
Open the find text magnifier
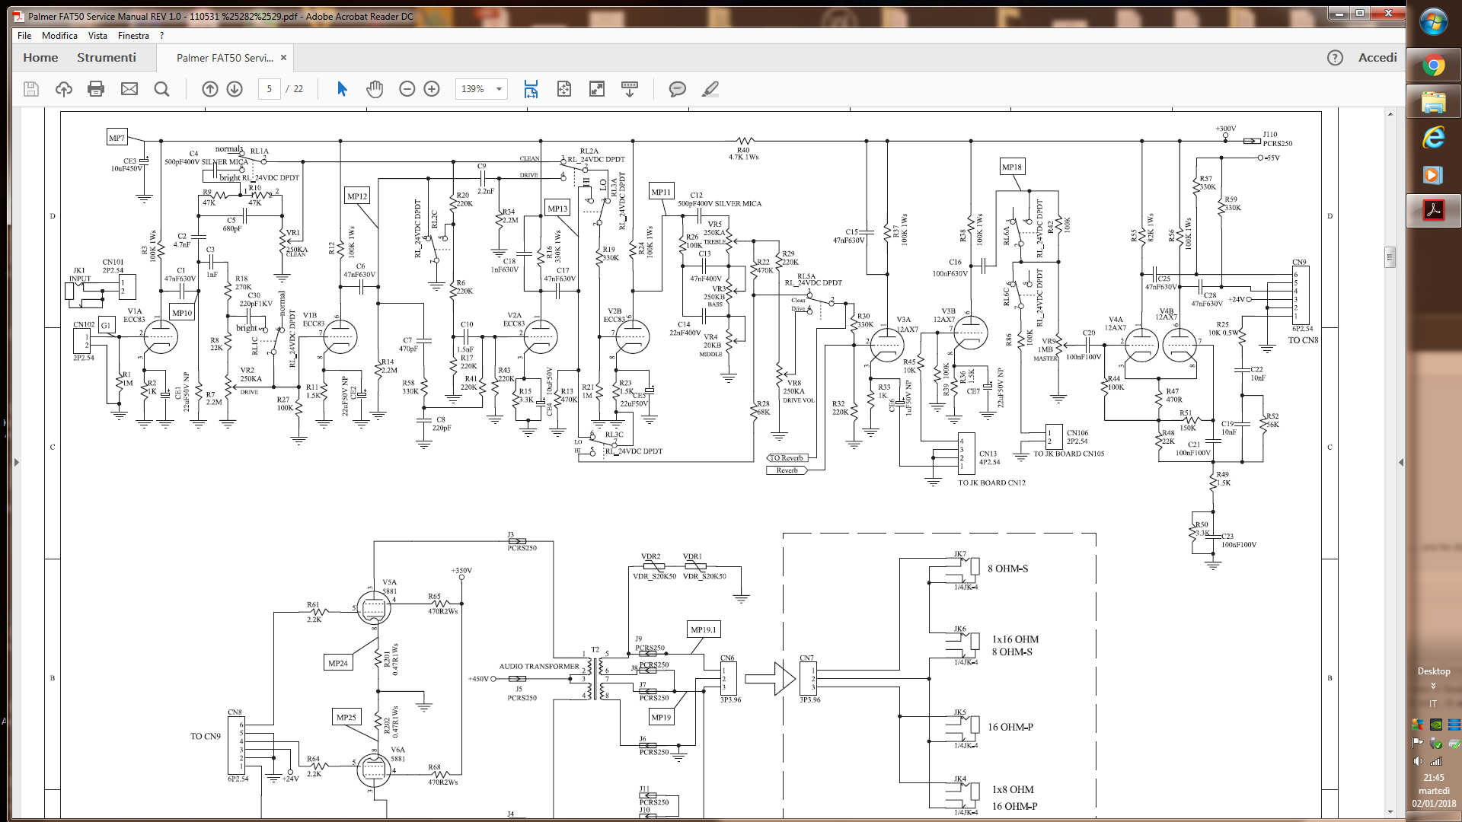click(161, 89)
